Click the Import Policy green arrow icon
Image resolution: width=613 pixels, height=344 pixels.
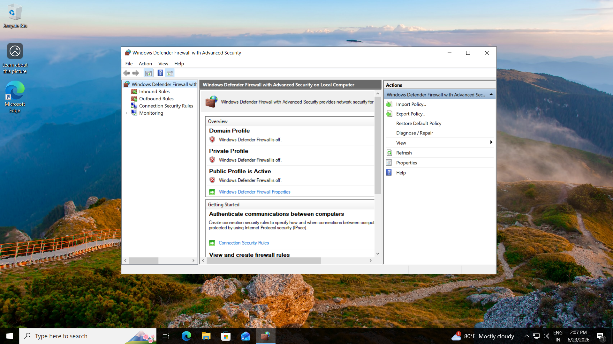pos(389,104)
